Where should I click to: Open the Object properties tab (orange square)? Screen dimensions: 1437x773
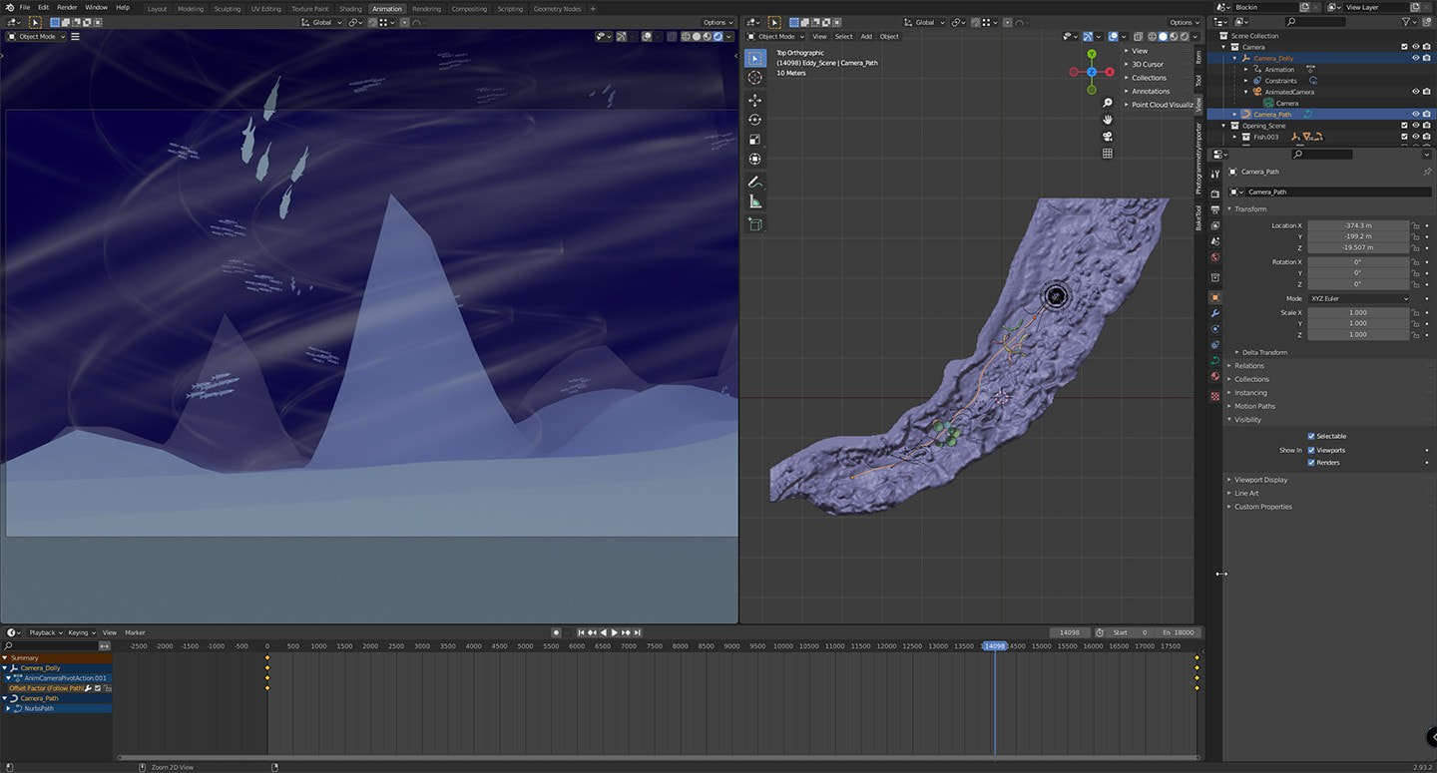1214,297
